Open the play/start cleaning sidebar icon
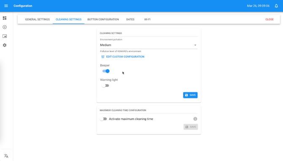The image size is (283, 161). click(5, 27)
